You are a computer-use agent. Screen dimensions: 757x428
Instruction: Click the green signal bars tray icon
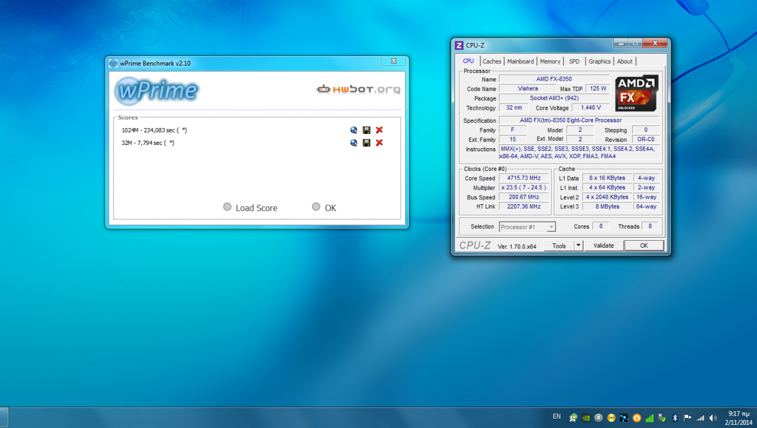(x=650, y=417)
